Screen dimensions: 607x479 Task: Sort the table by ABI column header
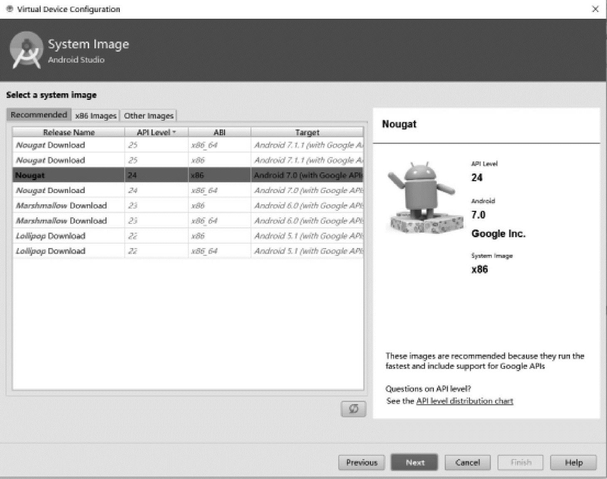pyautogui.click(x=219, y=132)
